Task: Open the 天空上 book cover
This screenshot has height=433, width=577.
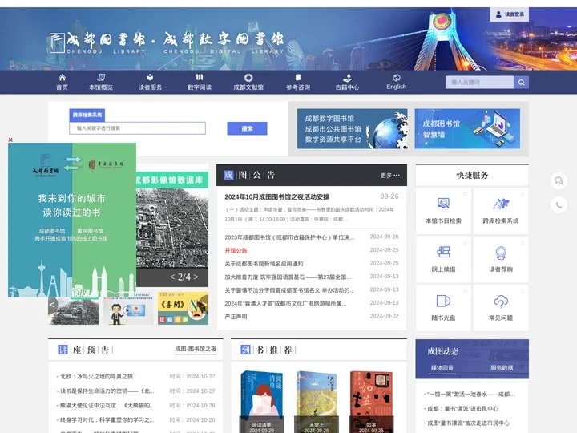Action: (x=317, y=402)
